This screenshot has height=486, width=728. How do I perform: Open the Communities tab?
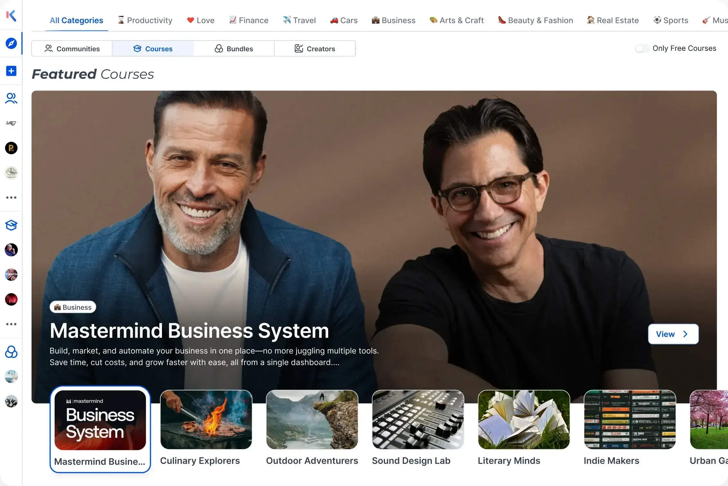click(72, 49)
